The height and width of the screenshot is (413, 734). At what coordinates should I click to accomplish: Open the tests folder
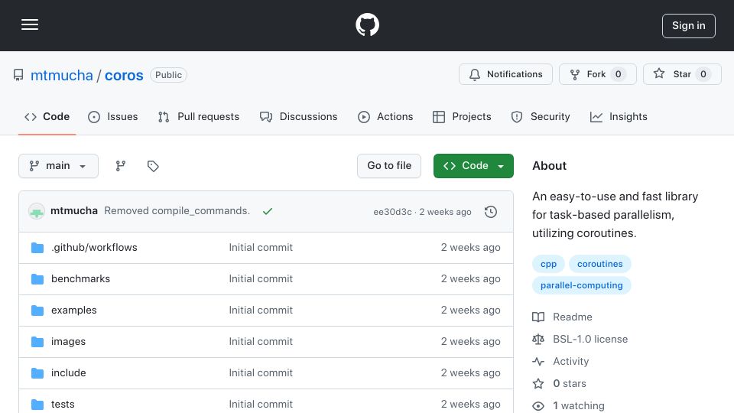click(63, 404)
